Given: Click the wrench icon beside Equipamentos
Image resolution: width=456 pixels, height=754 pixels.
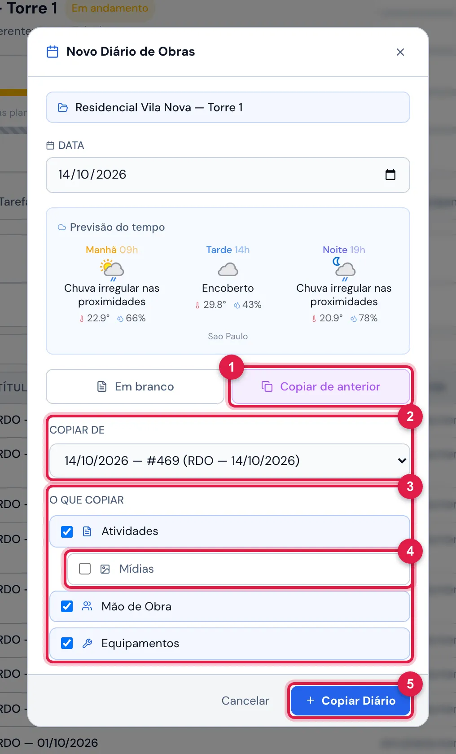Looking at the screenshot, I should click(87, 644).
